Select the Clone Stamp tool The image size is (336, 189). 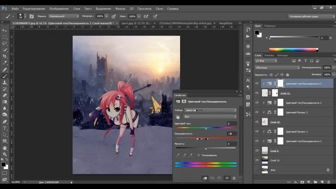point(5,82)
